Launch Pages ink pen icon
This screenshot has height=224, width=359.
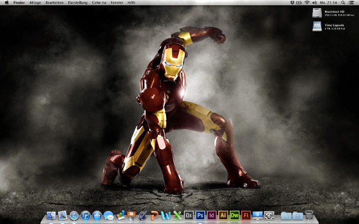tap(143, 215)
